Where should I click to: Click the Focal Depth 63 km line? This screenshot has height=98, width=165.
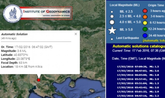[14, 63]
